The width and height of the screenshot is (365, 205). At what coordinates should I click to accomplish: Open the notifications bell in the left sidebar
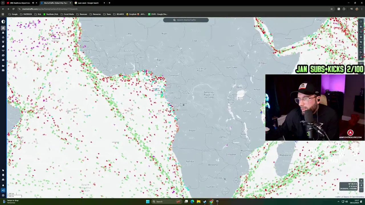[3, 185]
